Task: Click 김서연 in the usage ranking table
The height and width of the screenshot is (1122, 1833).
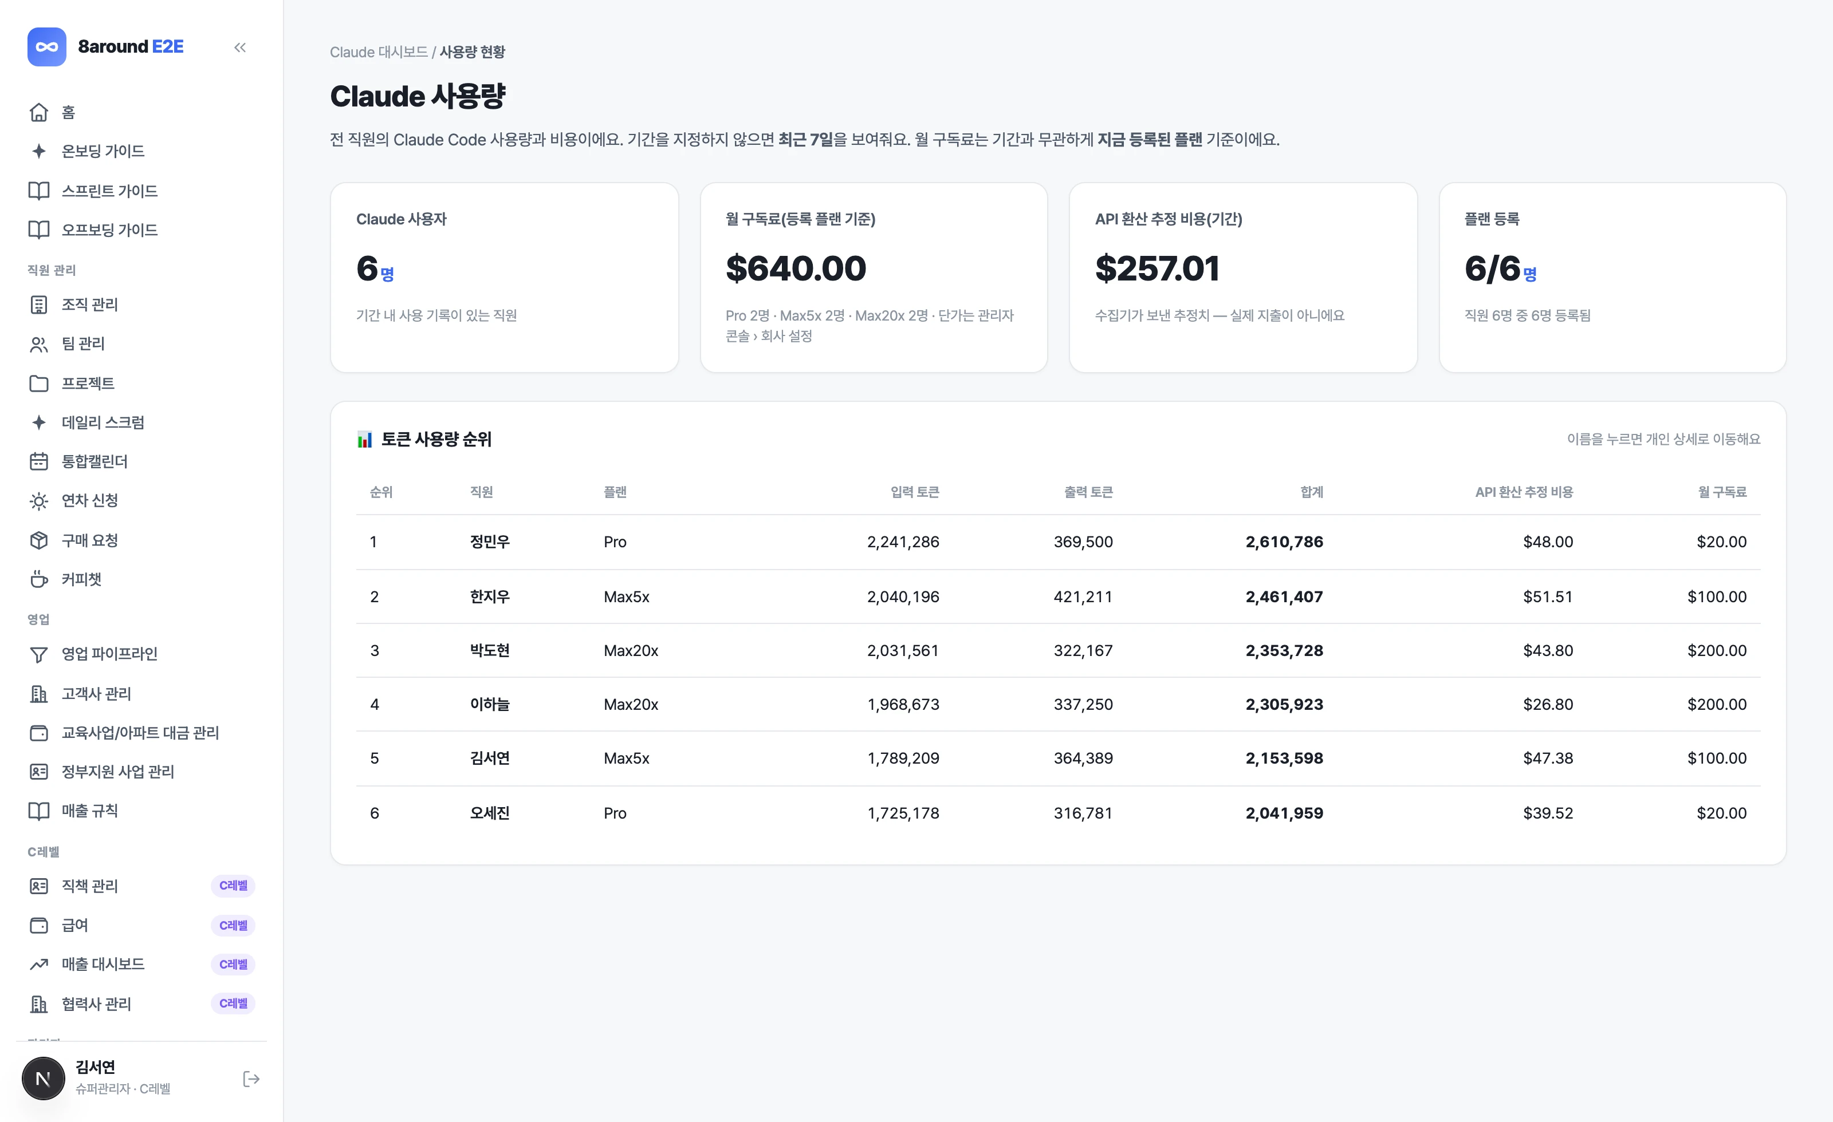Action: coord(490,758)
